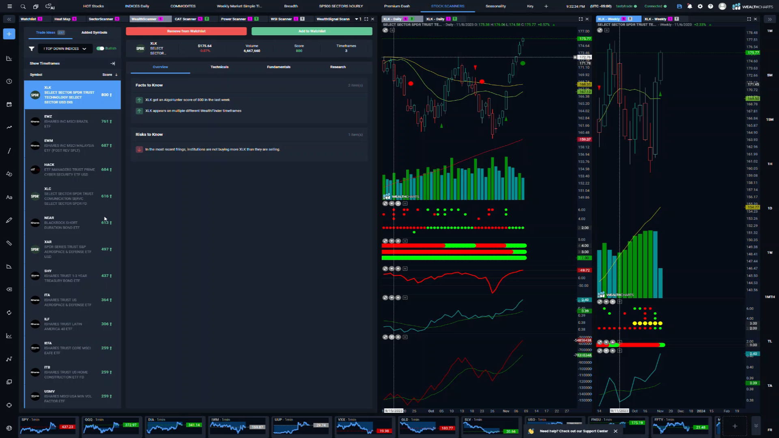Screen dimensions: 779x438
Task: Open the Fundamentals tab
Action: coord(279,67)
